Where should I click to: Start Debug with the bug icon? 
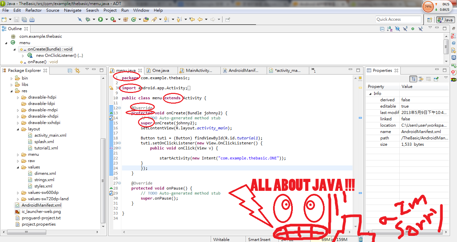click(88, 19)
